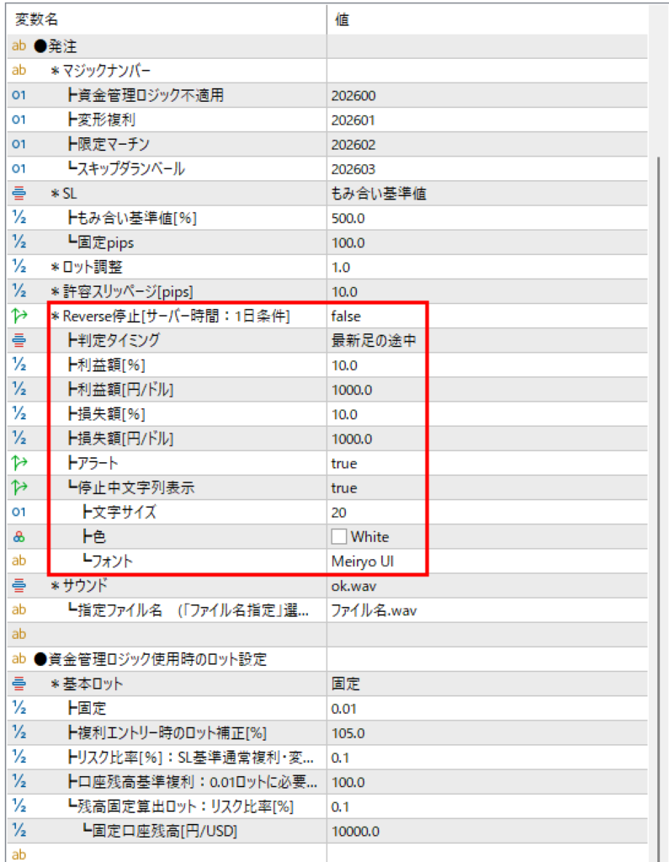This screenshot has width=669, height=862.
Task: Open the 基本ロット dropdown showing 固定
Action: (345, 683)
